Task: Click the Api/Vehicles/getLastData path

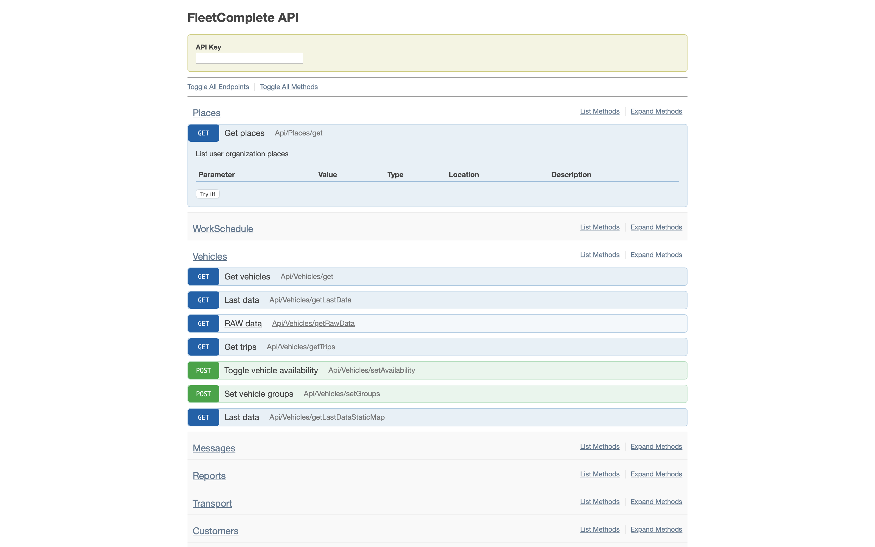Action: [310, 300]
